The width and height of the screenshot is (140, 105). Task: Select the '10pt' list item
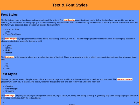coord(7,64)
